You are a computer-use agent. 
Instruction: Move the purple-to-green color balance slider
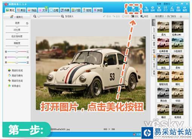(x=17, y=57)
